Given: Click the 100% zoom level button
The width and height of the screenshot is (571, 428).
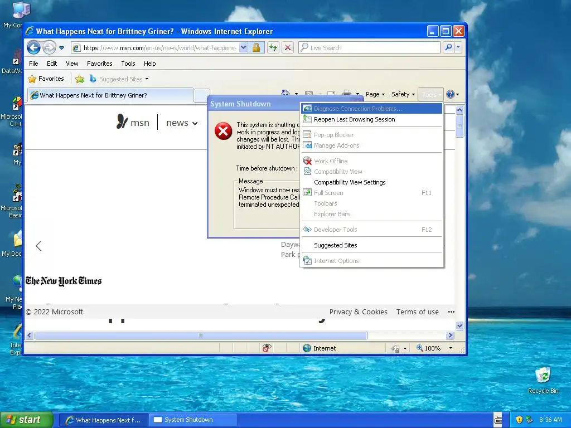Looking at the screenshot, I should pos(429,348).
